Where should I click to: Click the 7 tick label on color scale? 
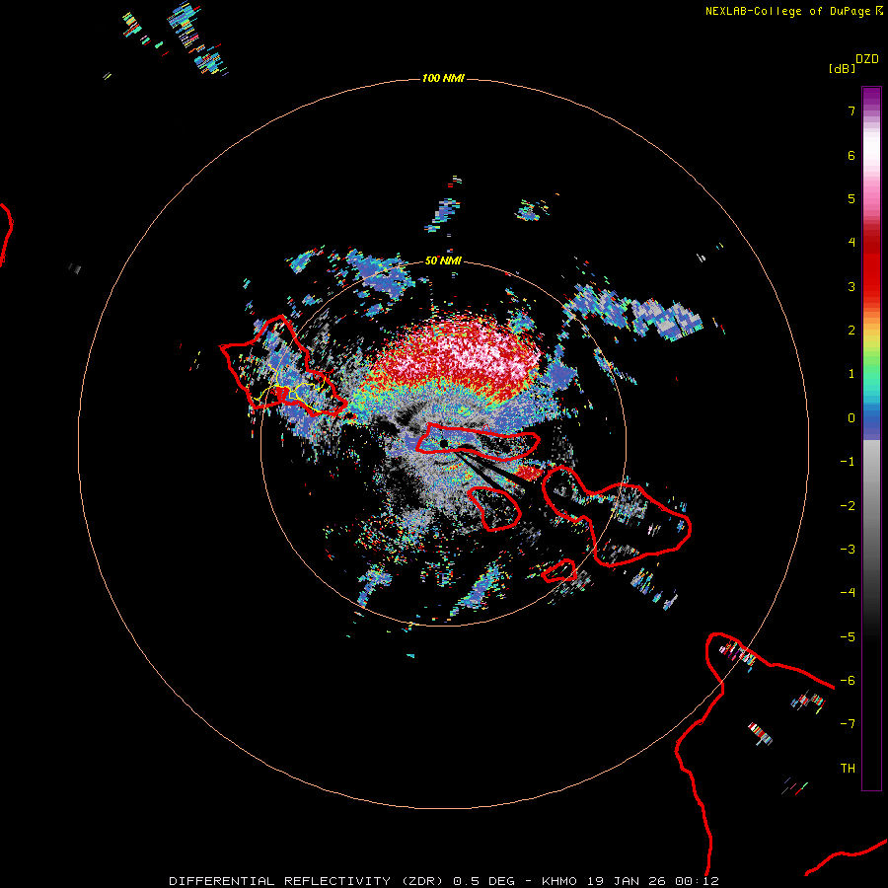click(x=851, y=111)
